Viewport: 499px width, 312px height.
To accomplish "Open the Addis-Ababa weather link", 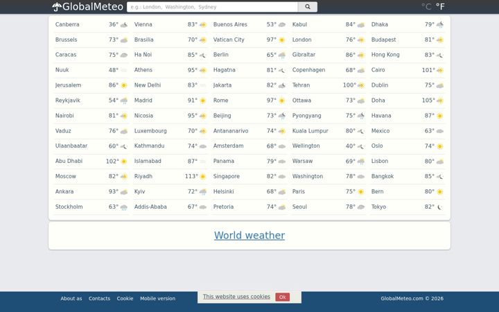I will [150, 207].
